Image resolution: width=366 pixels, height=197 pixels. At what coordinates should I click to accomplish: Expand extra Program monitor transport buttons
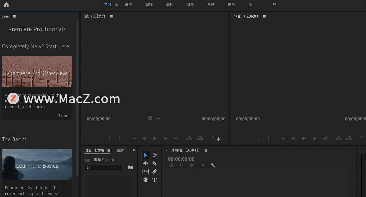(x=362, y=137)
